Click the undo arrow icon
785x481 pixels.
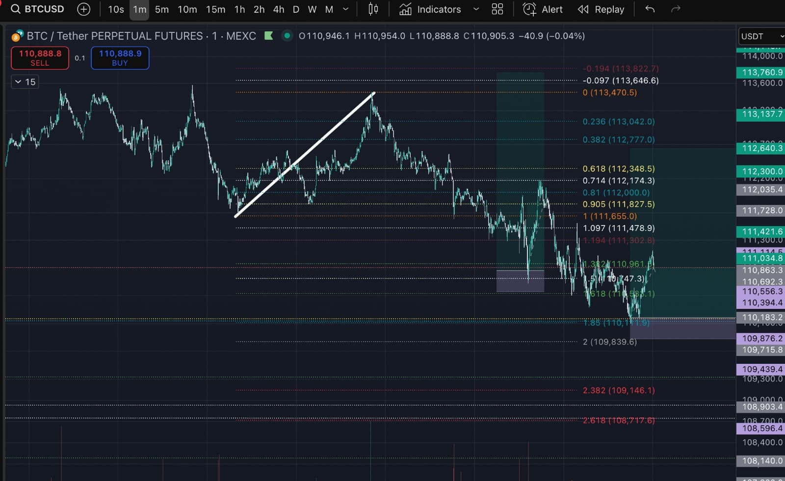[x=650, y=9]
